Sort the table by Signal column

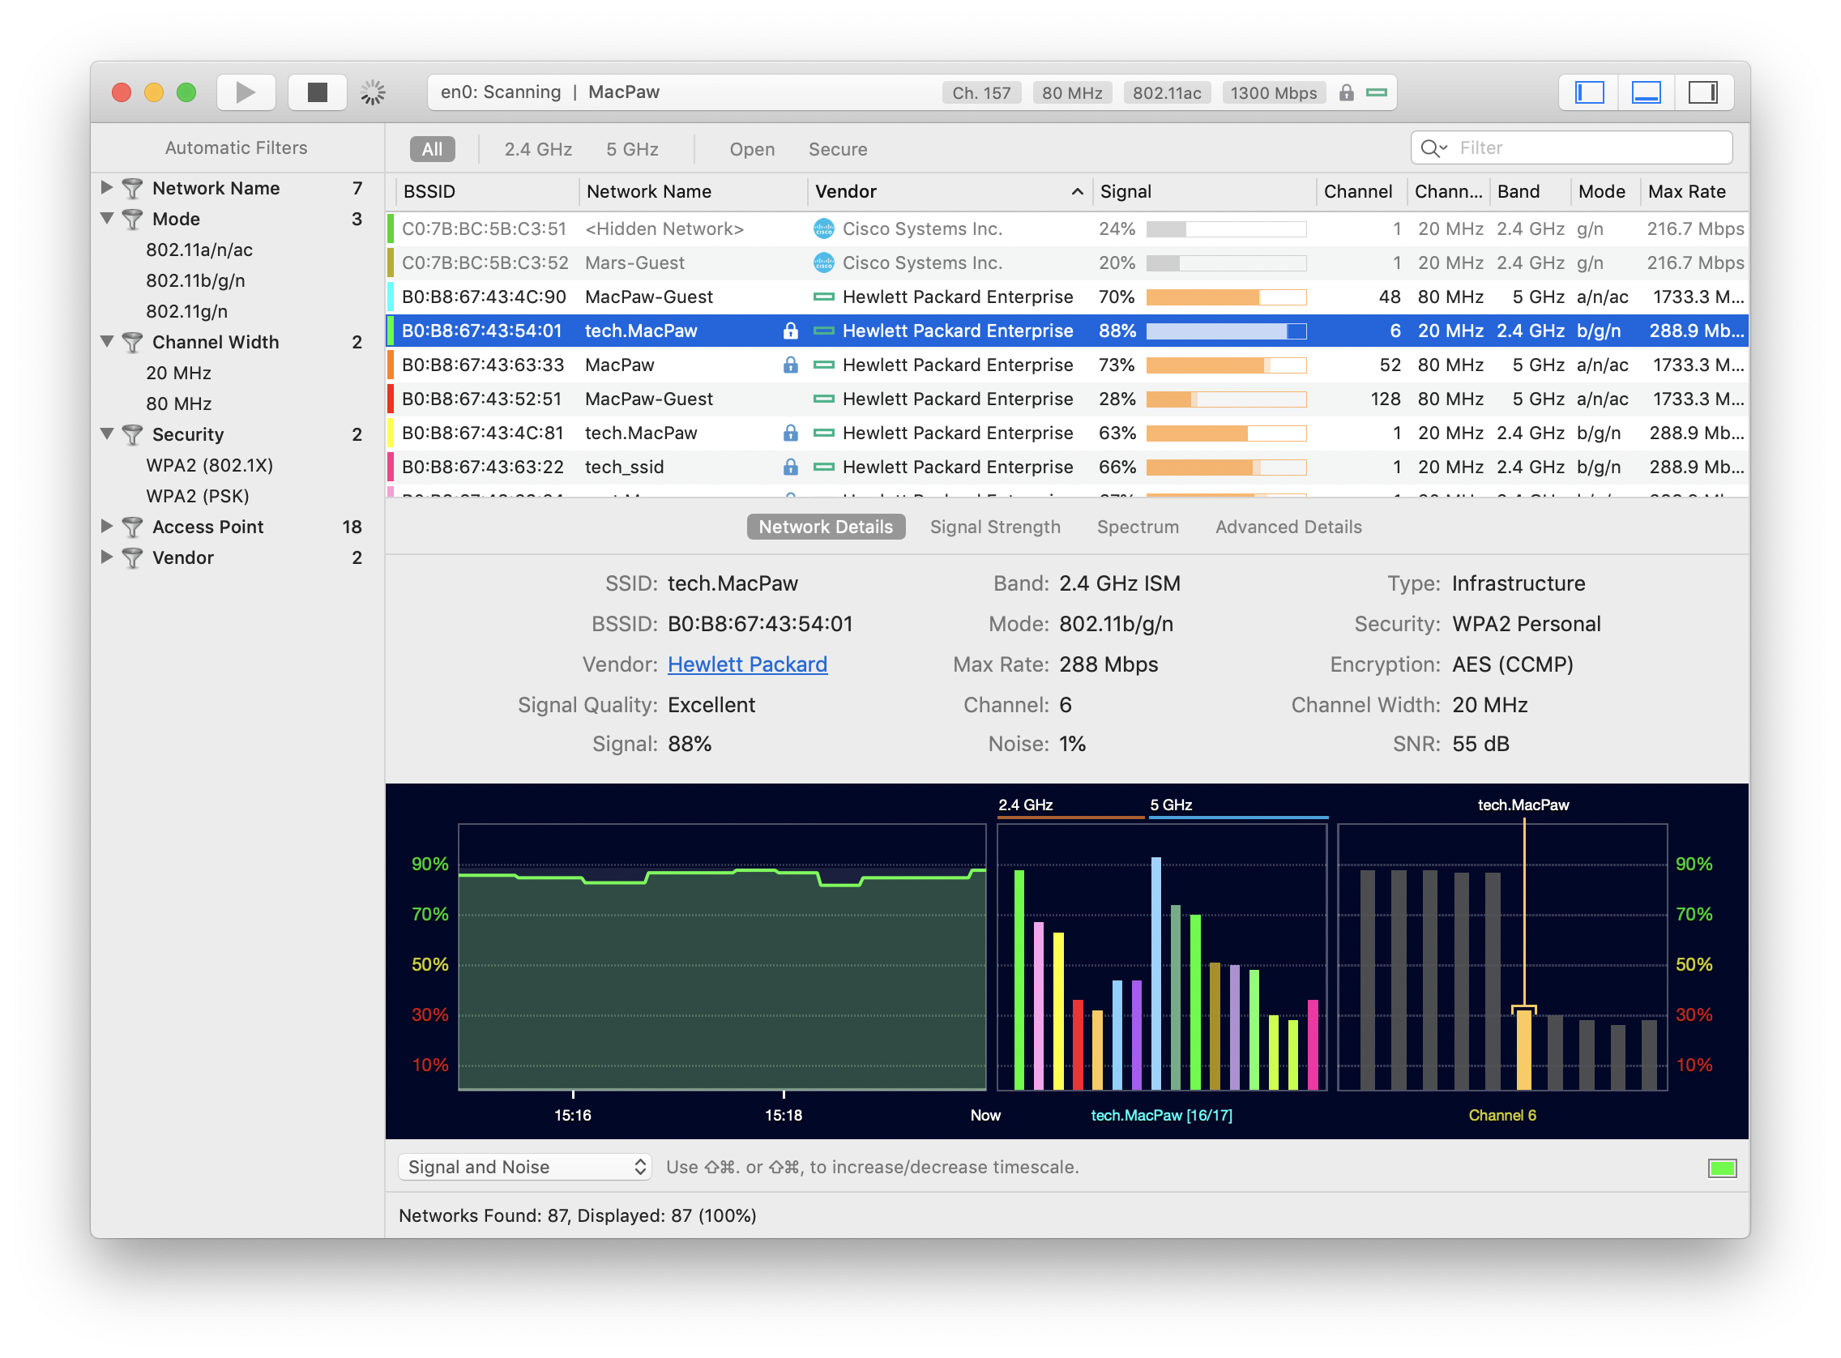pyautogui.click(x=1204, y=191)
